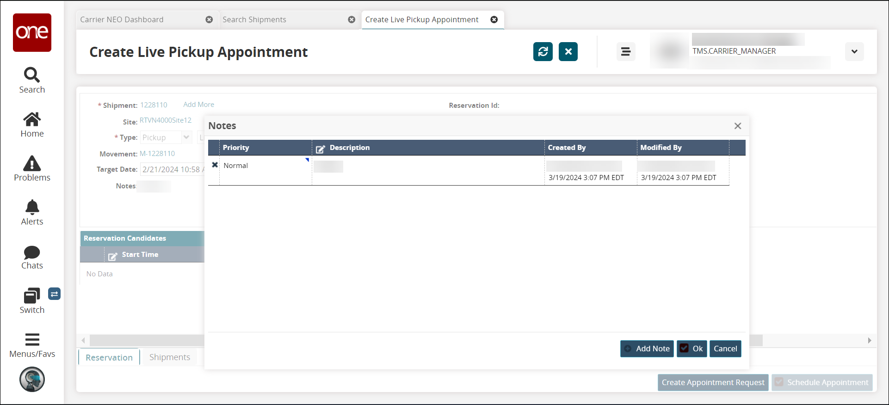Viewport: 889px width, 405px height.
Task: Expand the user profile dropdown arrow
Action: tap(854, 51)
